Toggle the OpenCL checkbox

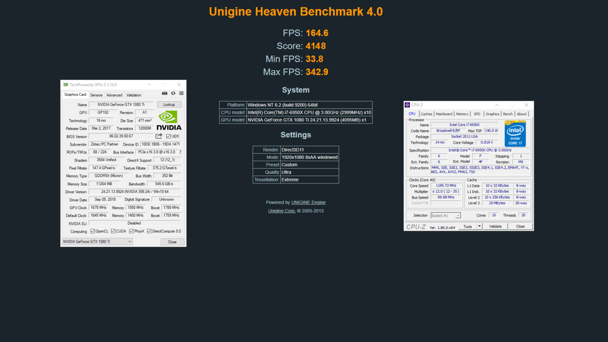tap(93, 231)
